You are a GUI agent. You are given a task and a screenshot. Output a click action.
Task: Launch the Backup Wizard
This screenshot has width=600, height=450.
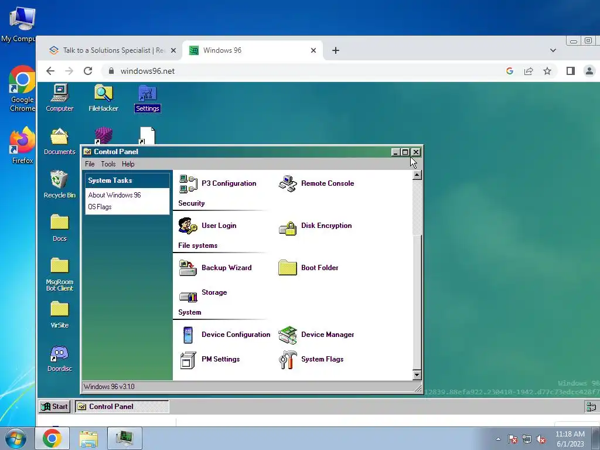coord(215,268)
